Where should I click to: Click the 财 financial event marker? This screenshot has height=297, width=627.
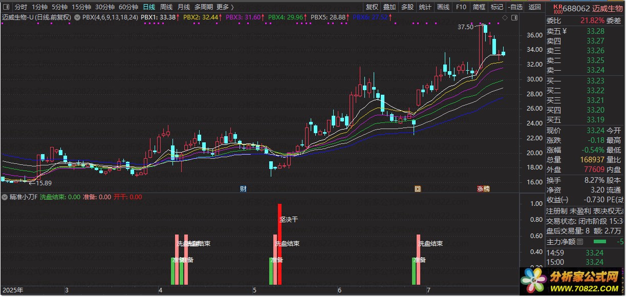point(244,189)
